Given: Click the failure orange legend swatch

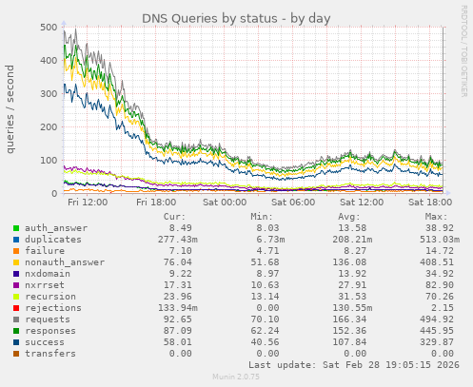Looking at the screenshot, I should 16,251.
